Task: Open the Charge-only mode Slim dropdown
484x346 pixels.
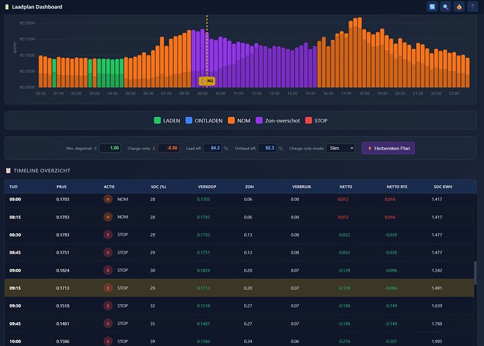Action: click(x=340, y=148)
